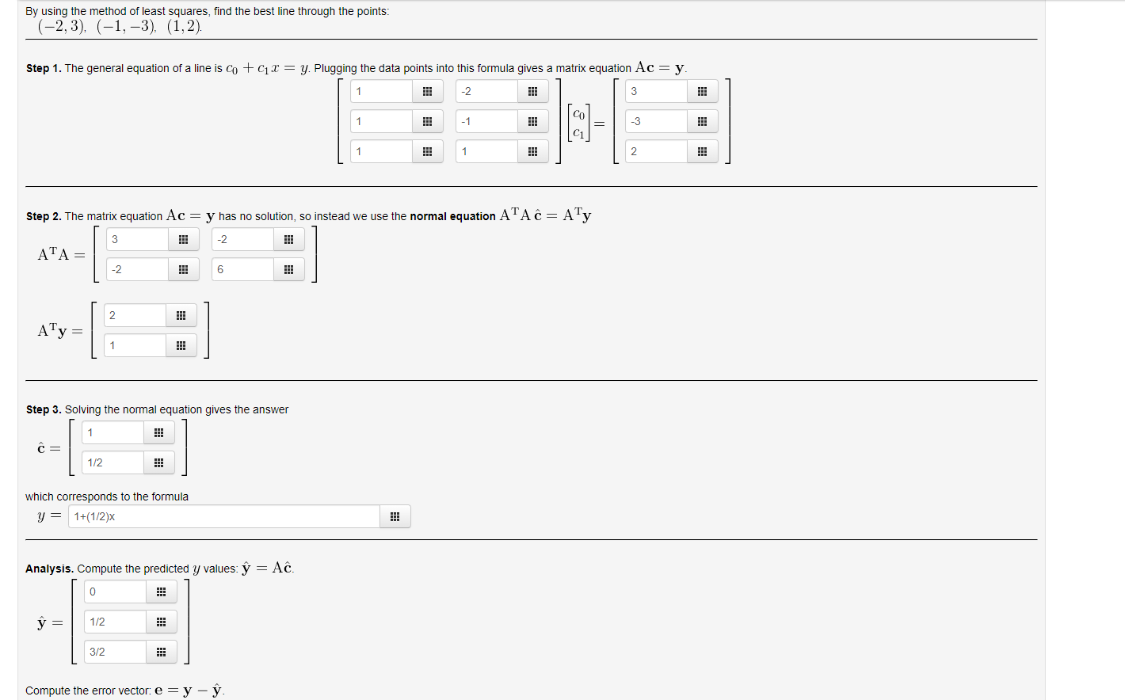Select the "-1" entry field in matrix A
The height and width of the screenshot is (700, 1125).
486,121
